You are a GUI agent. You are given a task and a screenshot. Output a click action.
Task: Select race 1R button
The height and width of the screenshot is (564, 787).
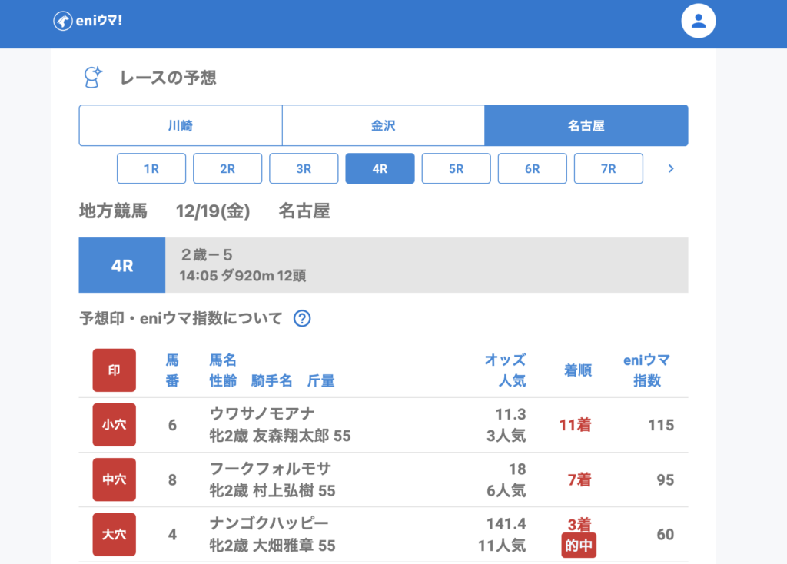click(151, 168)
